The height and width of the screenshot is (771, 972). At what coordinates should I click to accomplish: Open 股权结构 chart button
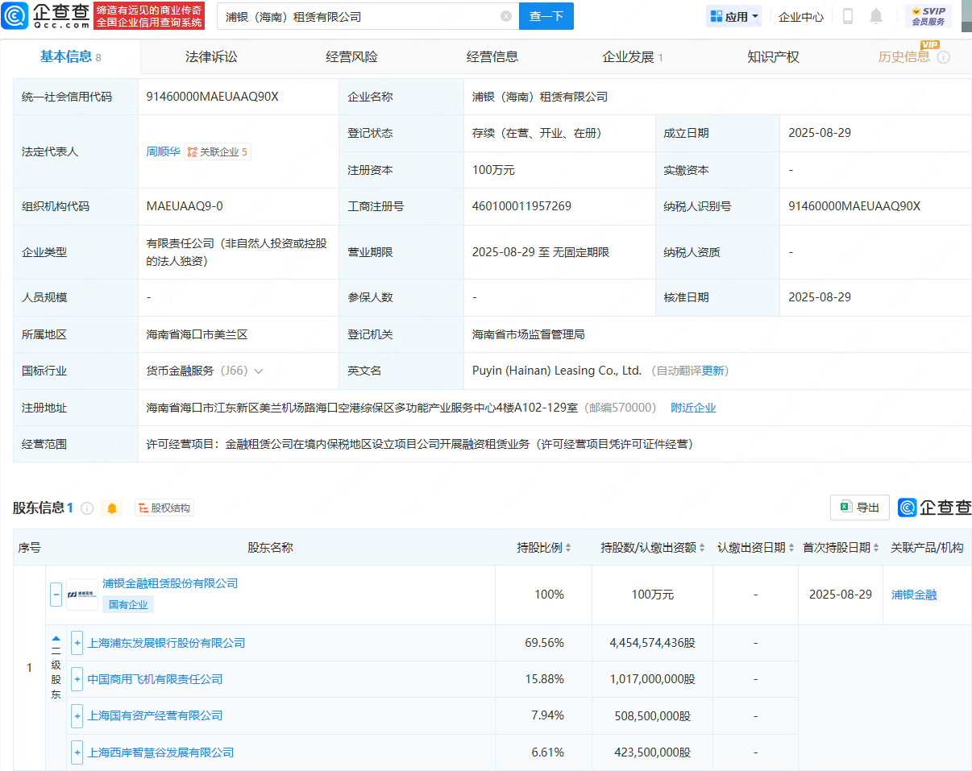tap(164, 508)
